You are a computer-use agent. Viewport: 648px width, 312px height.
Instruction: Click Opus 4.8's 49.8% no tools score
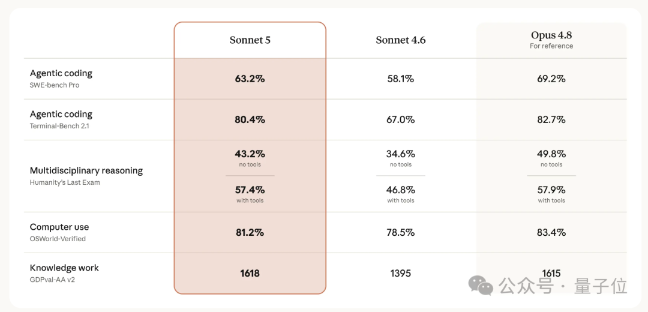(551, 154)
